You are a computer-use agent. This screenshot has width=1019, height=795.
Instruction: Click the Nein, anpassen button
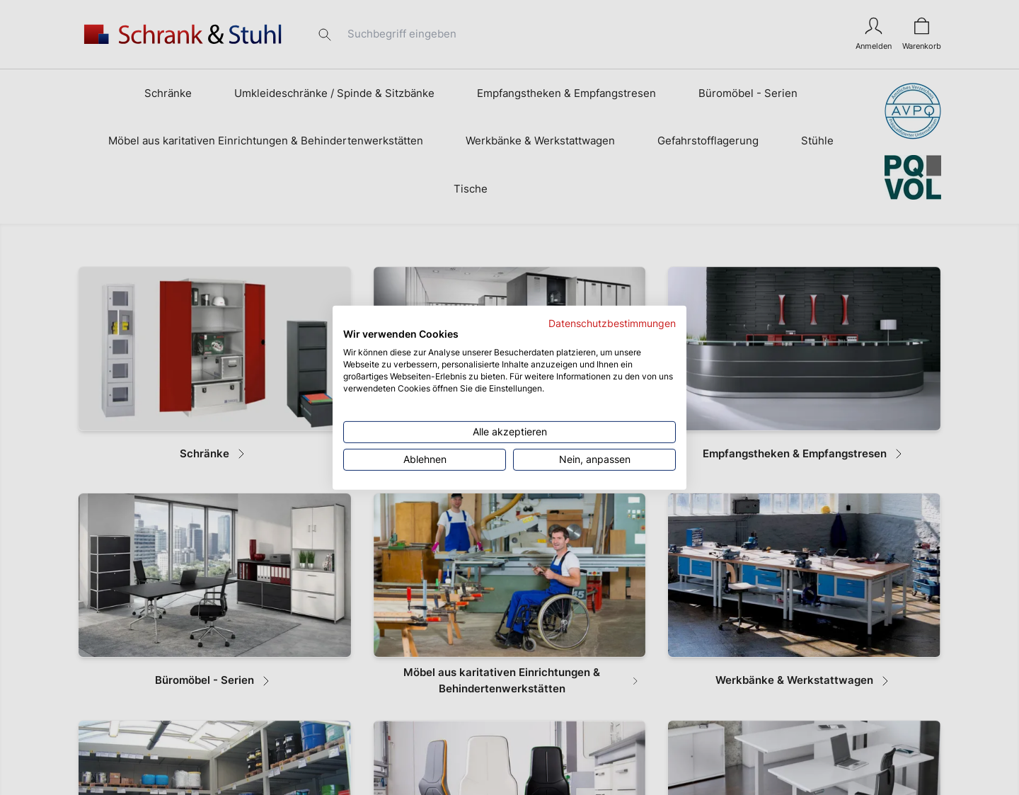[594, 459]
